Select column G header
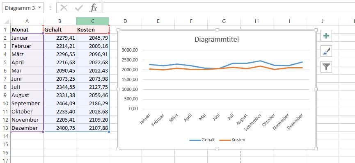This screenshot has width=355, height=163. click(x=224, y=21)
